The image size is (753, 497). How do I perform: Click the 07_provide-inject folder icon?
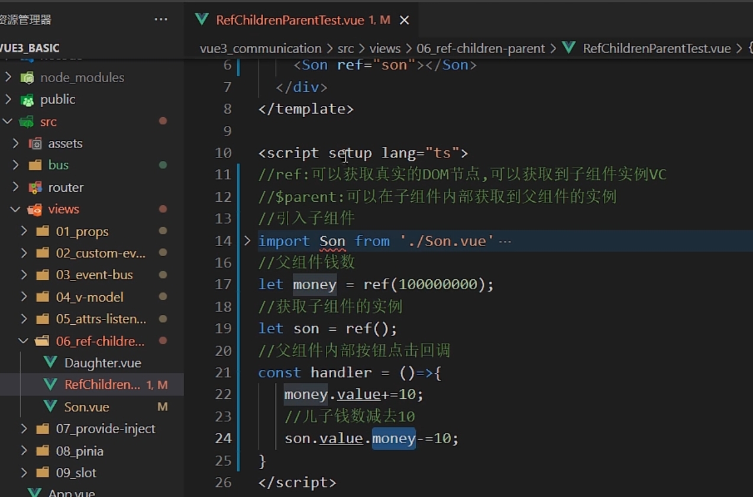click(x=43, y=429)
